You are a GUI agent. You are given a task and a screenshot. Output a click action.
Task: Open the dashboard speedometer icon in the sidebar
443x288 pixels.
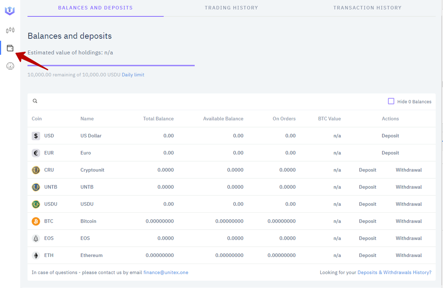pyautogui.click(x=10, y=66)
